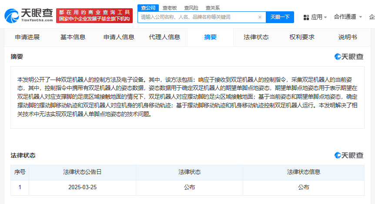
Task: Click row number 1 cell
Action: pos(20,187)
